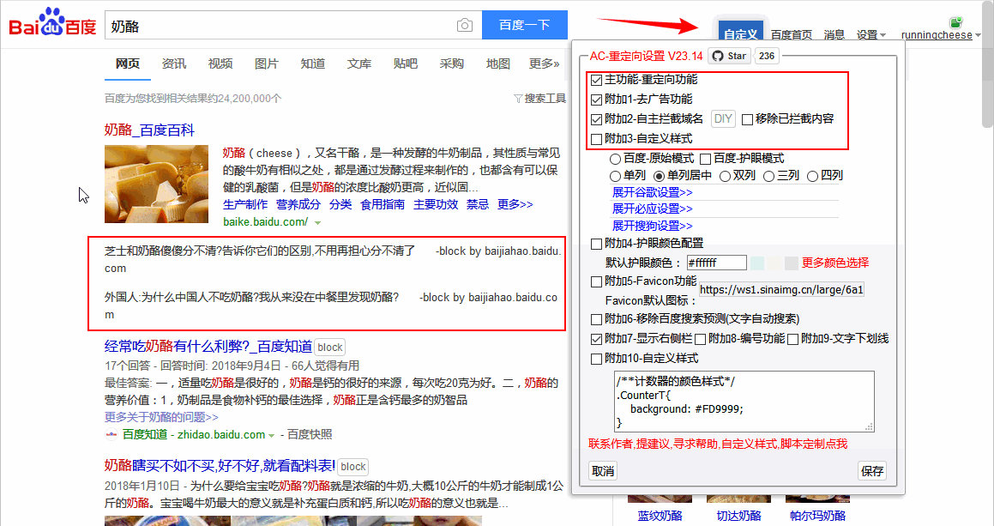This screenshot has height=526, width=994.
Task: Toggle 附加1-去广告功能 checkbox
Action: pyautogui.click(x=596, y=100)
